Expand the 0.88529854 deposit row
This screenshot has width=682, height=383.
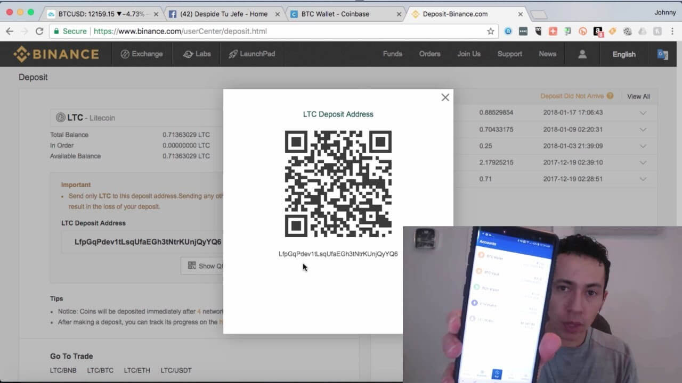point(643,113)
